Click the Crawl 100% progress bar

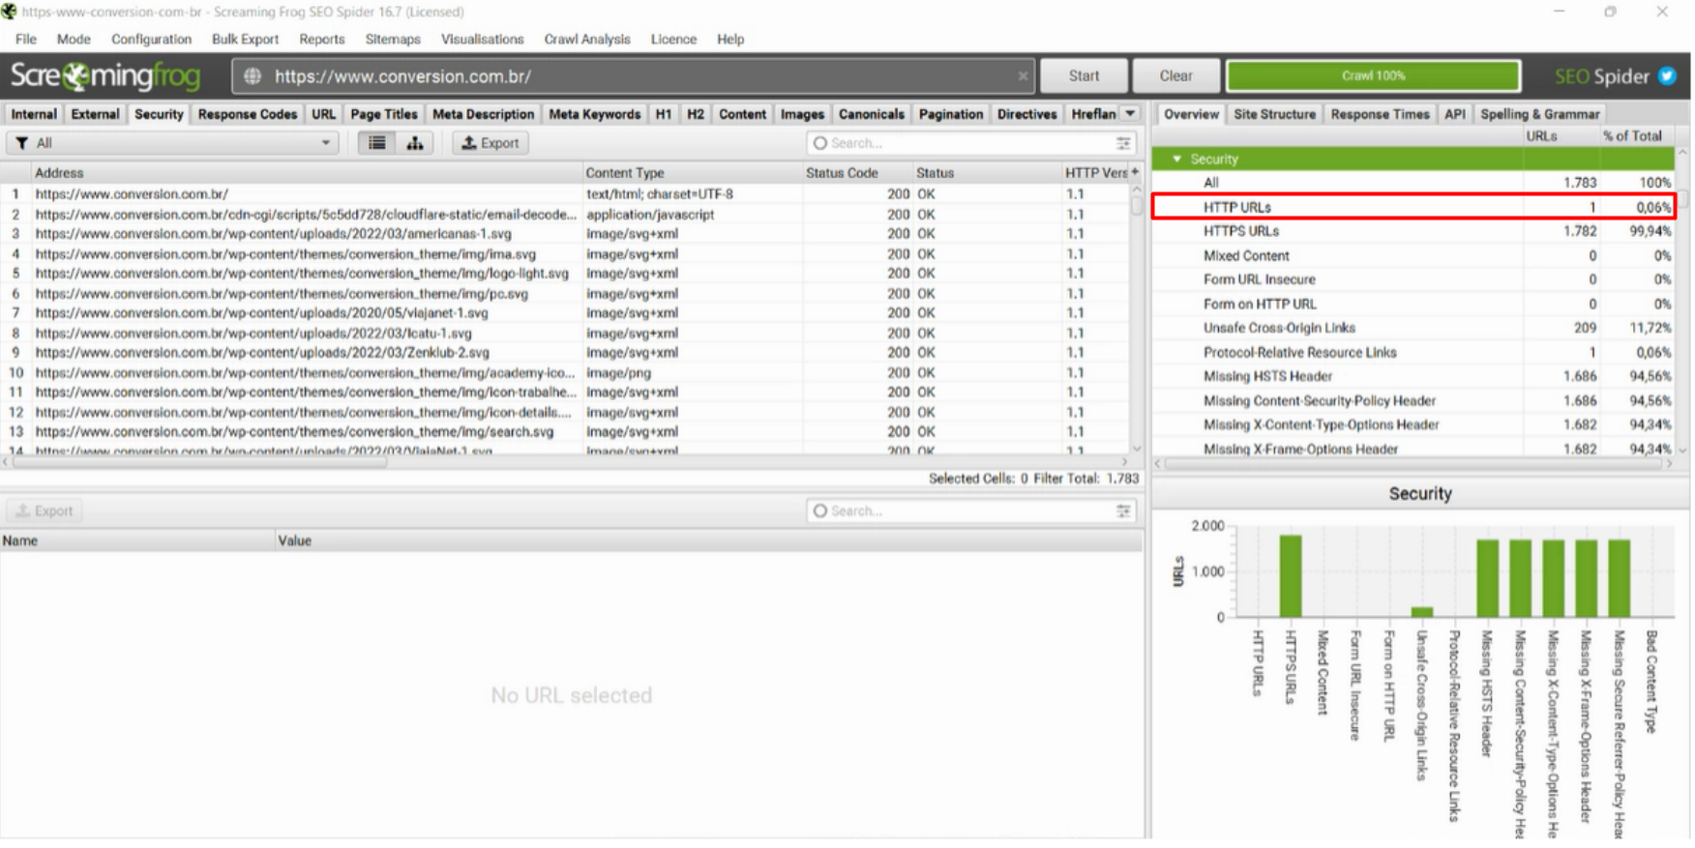pyautogui.click(x=1372, y=76)
